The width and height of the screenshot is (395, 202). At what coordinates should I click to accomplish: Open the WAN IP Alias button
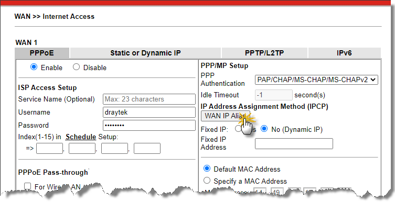pyautogui.click(x=226, y=116)
